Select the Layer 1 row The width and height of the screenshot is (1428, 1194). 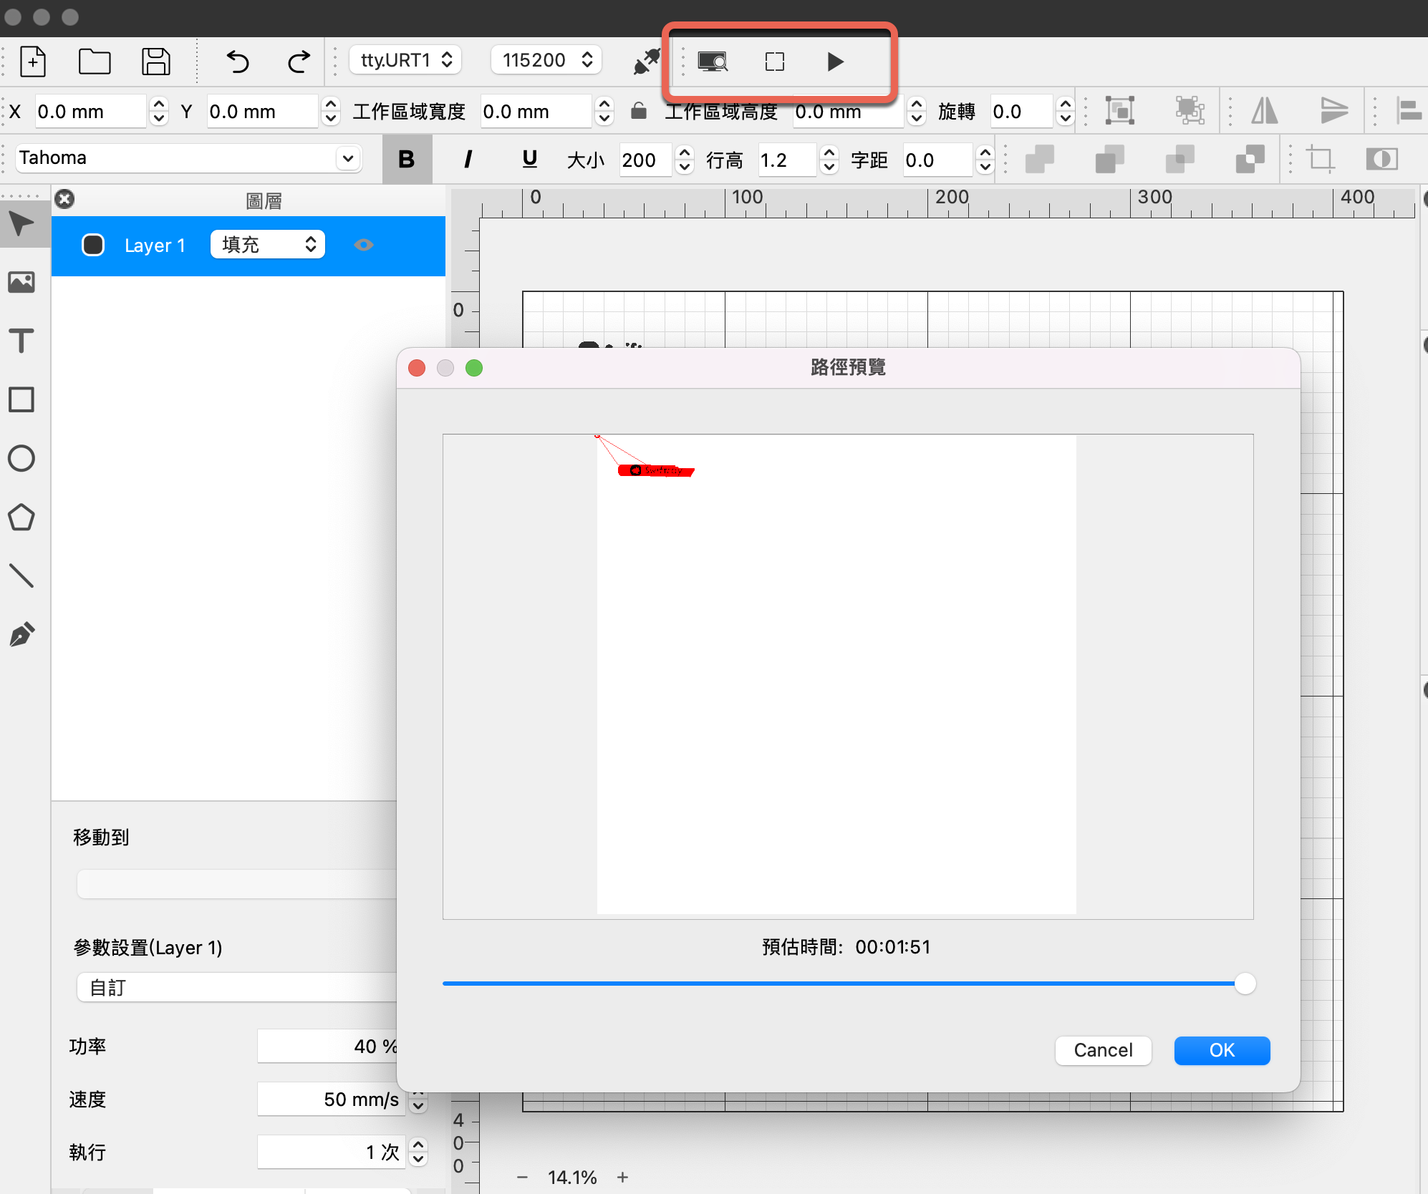tap(154, 246)
